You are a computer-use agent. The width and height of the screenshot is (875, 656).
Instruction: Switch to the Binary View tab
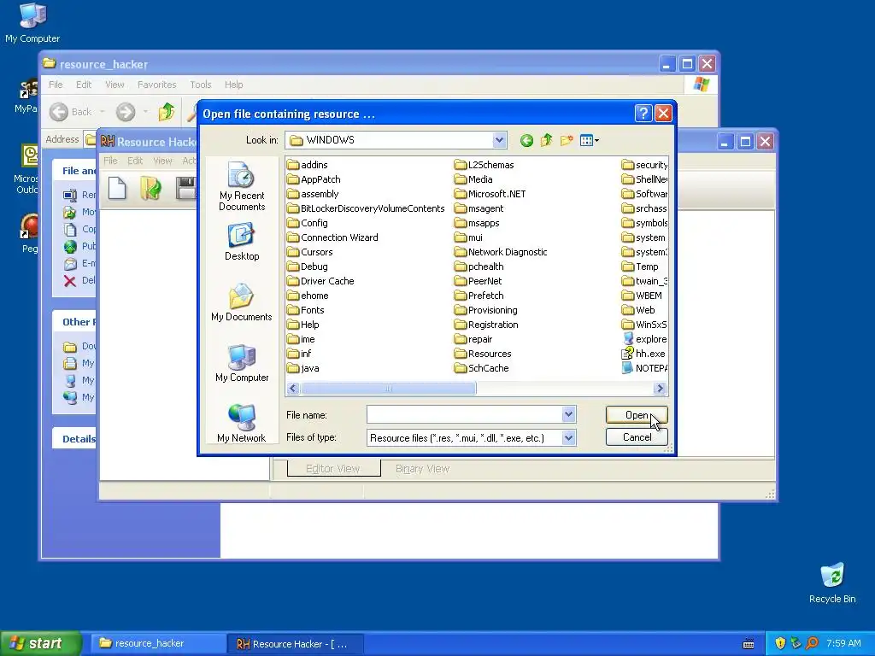[422, 469]
